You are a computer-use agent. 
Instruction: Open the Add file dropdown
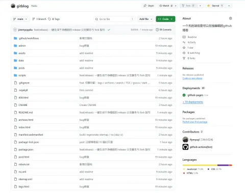pos(145,19)
